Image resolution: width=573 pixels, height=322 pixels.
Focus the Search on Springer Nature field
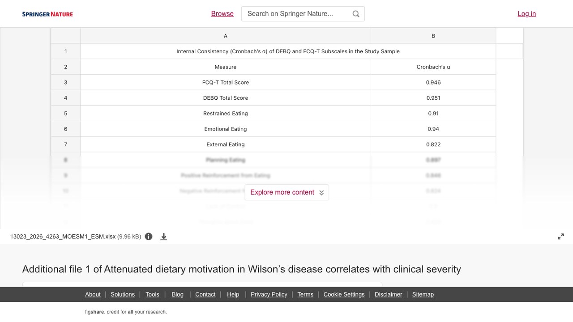(x=303, y=14)
